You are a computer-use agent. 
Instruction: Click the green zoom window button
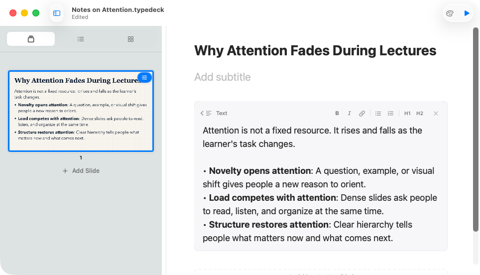point(36,13)
